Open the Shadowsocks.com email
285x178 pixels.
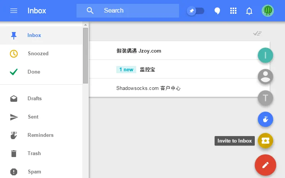[x=148, y=88]
